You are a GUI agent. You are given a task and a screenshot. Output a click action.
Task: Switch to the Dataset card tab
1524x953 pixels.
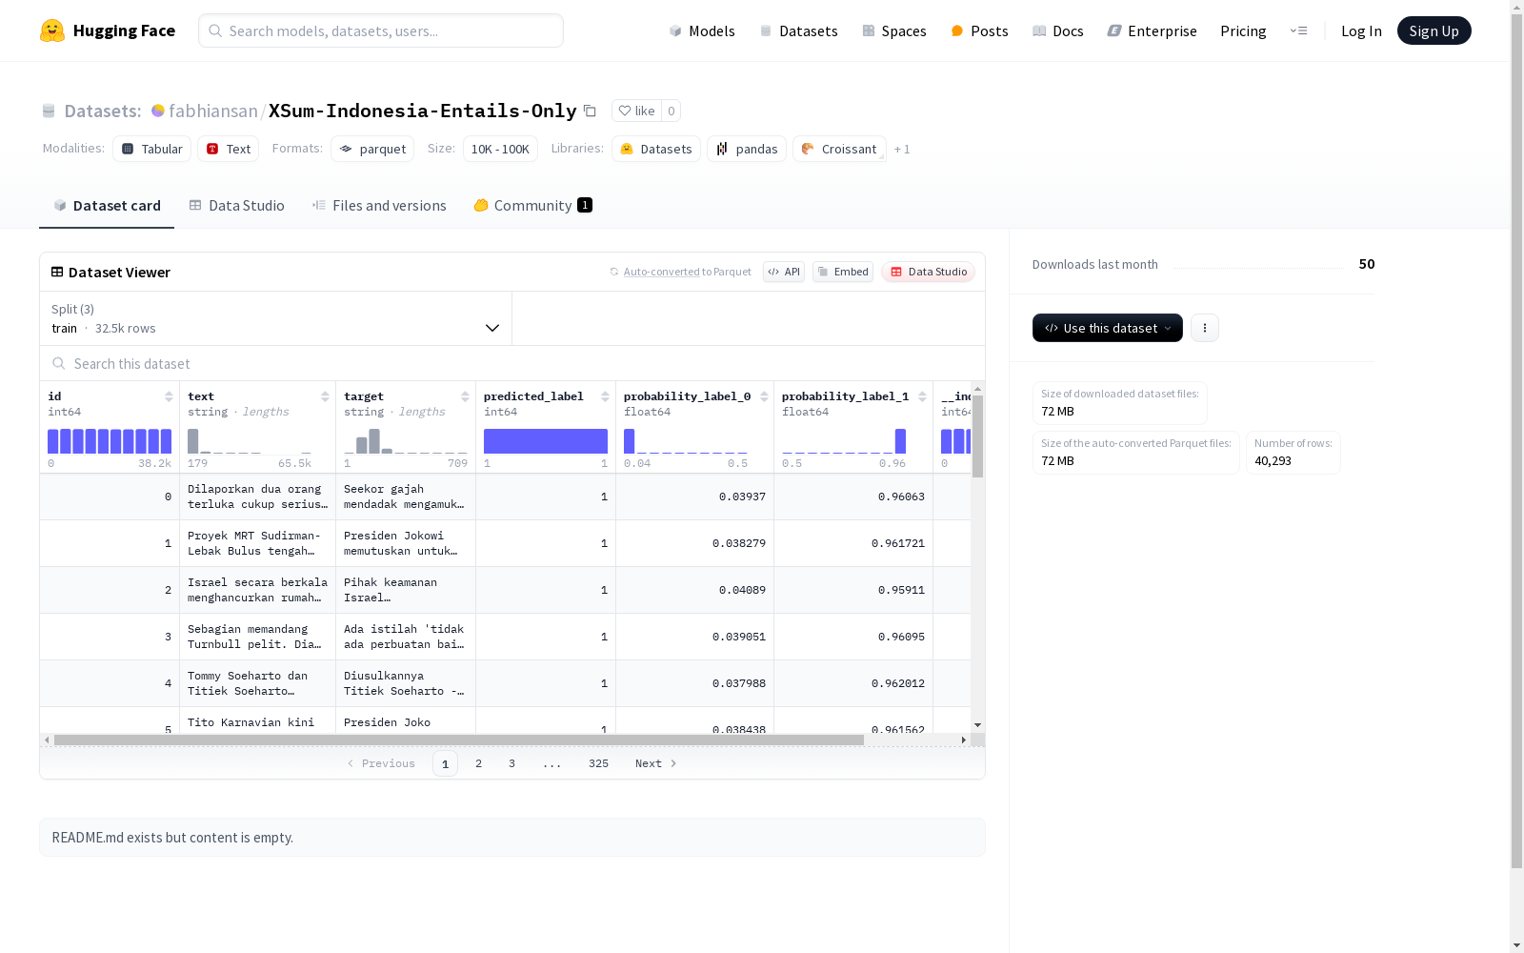click(107, 206)
